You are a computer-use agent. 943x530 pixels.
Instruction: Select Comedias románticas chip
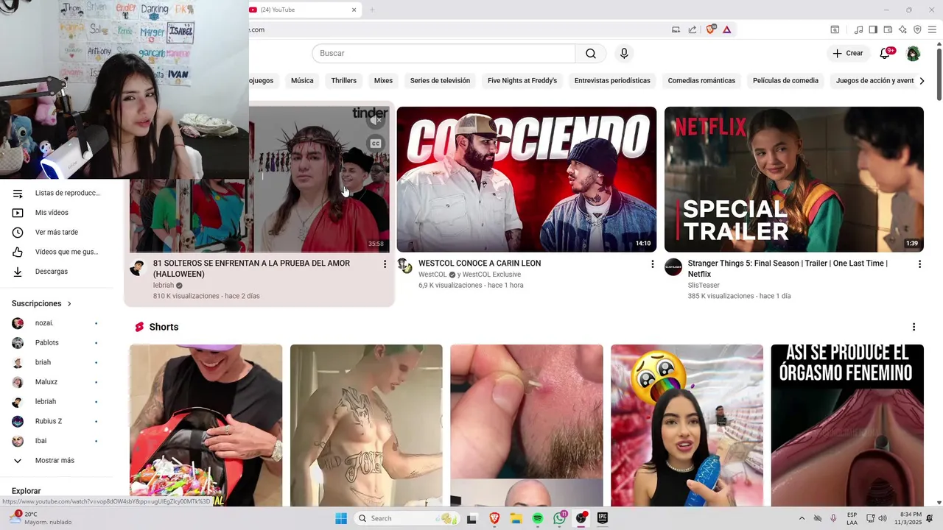coord(701,80)
